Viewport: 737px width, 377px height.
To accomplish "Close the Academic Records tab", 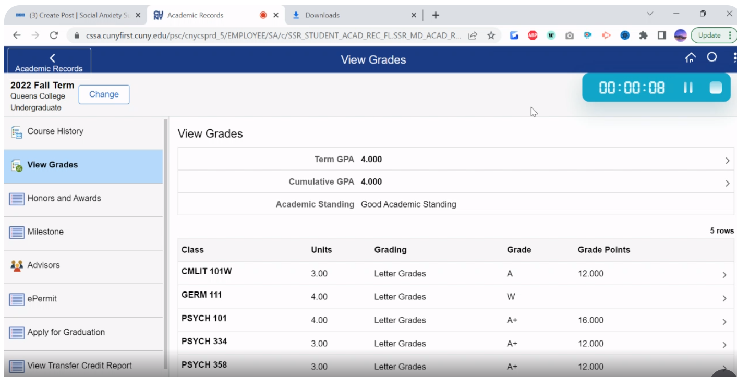I will click(x=276, y=15).
